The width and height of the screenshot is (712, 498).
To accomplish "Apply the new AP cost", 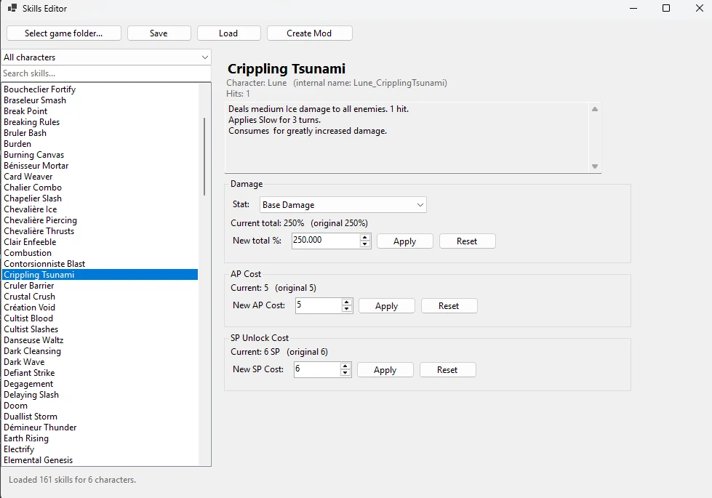I will (387, 305).
